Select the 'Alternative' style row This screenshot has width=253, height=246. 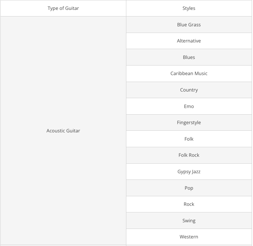pos(189,41)
